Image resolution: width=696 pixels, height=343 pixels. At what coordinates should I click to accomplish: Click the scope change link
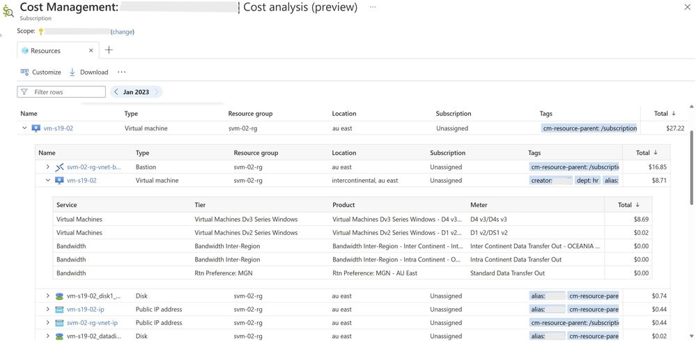[123, 31]
